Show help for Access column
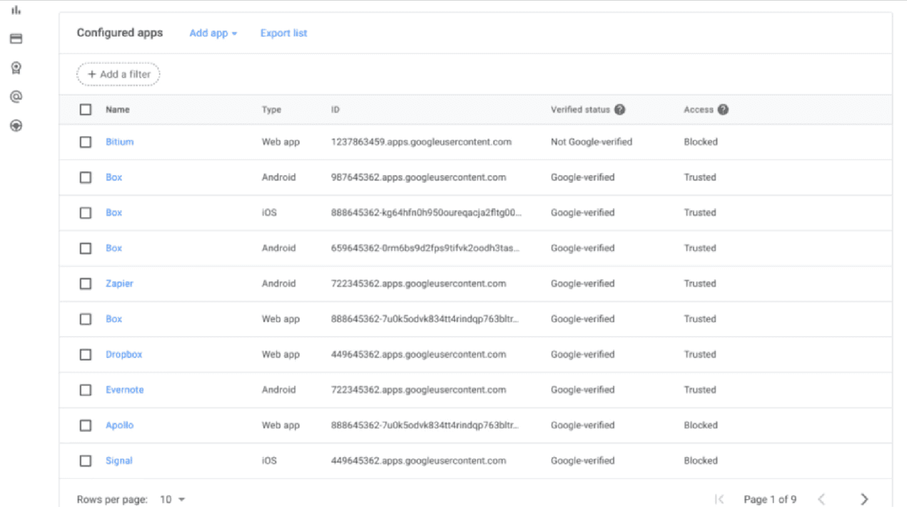Screen dimensions: 907x507 pos(723,110)
